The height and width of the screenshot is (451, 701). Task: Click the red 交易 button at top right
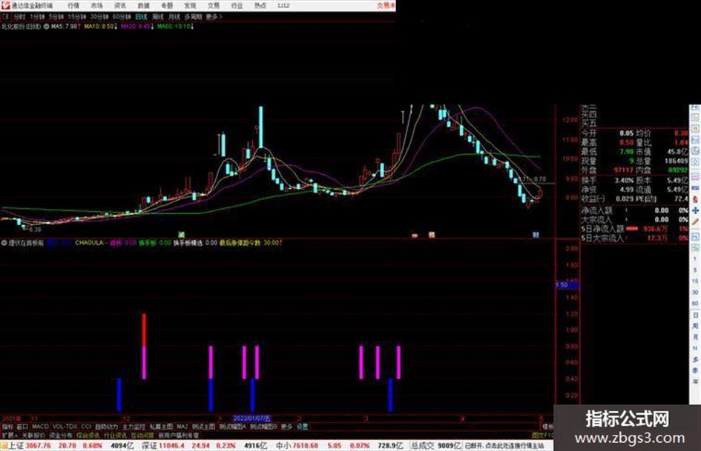pos(386,6)
